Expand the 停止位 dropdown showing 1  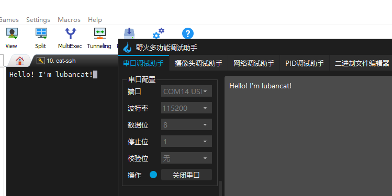186,141
